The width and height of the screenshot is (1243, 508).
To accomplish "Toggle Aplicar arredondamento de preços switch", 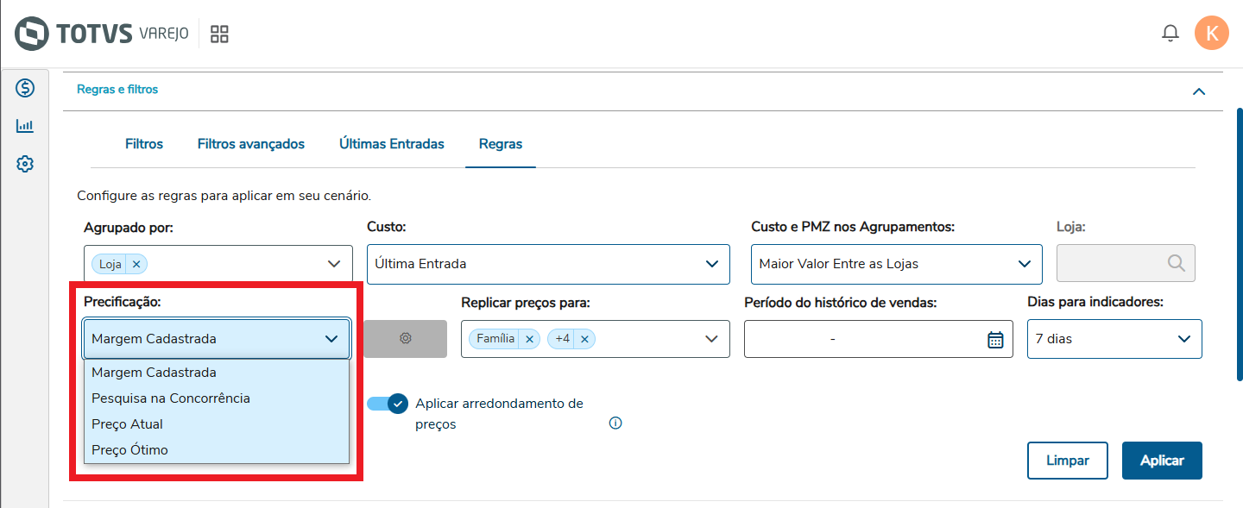I will [x=388, y=404].
